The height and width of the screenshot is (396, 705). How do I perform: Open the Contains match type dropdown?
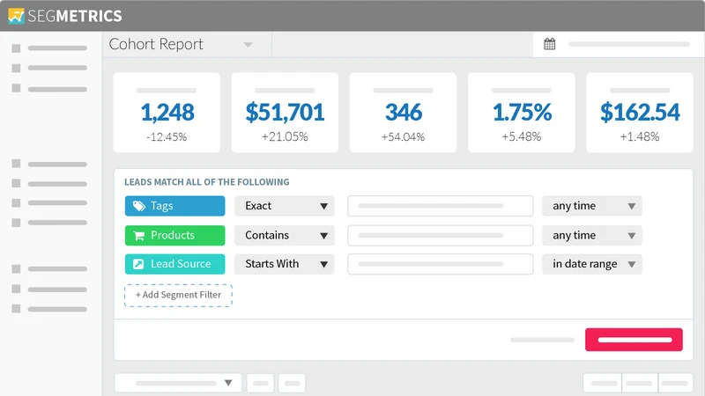(x=284, y=236)
